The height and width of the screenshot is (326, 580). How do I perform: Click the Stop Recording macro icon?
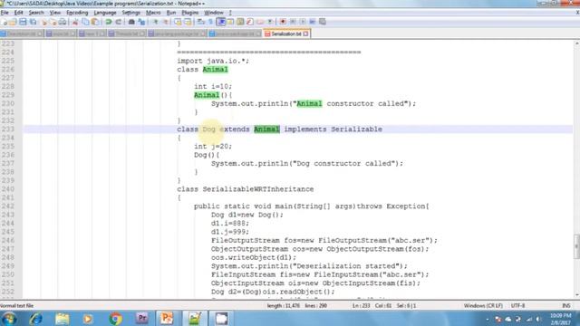click(293, 22)
